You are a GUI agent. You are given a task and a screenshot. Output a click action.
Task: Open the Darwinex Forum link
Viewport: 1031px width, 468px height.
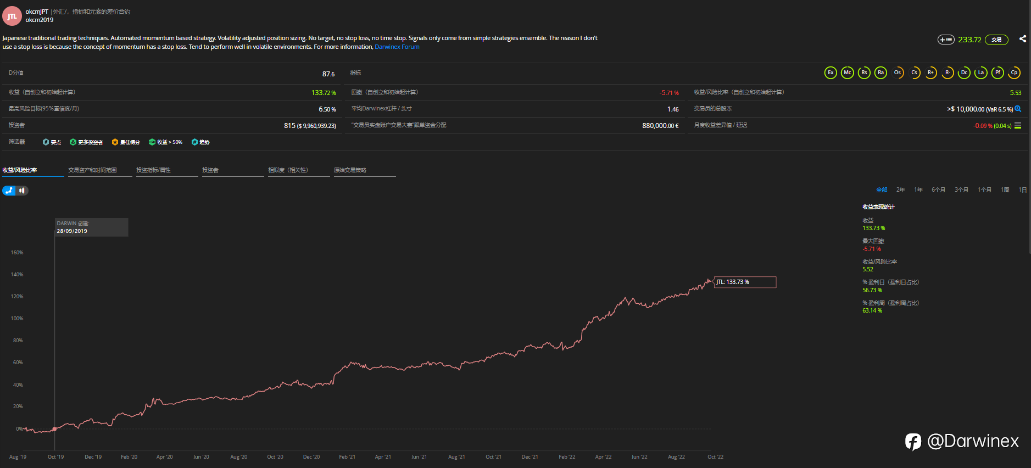click(397, 47)
